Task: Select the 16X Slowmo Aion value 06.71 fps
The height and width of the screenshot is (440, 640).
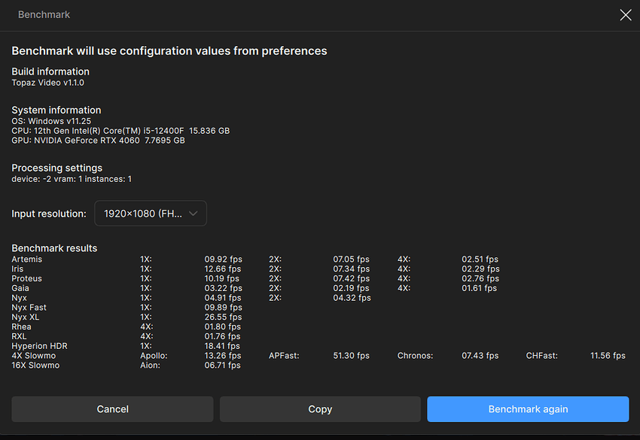Action: point(222,366)
